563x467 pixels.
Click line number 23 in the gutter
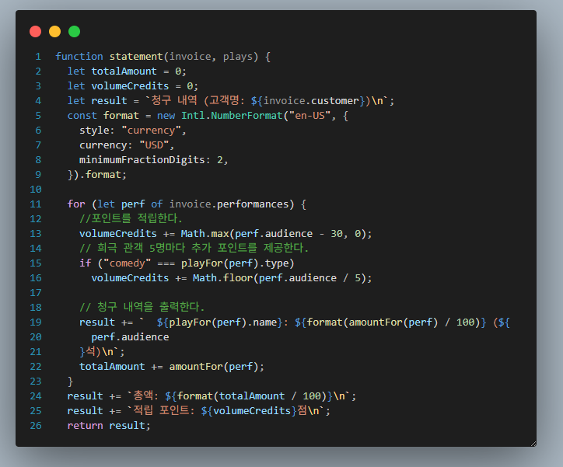click(x=36, y=382)
